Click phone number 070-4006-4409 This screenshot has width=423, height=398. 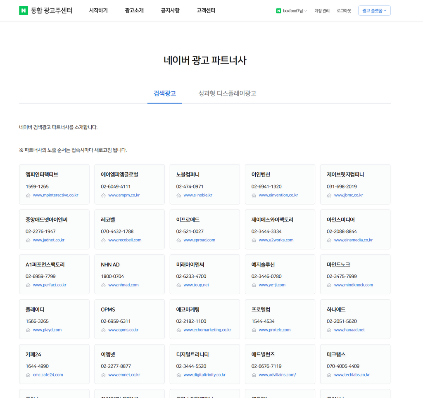pyautogui.click(x=343, y=366)
